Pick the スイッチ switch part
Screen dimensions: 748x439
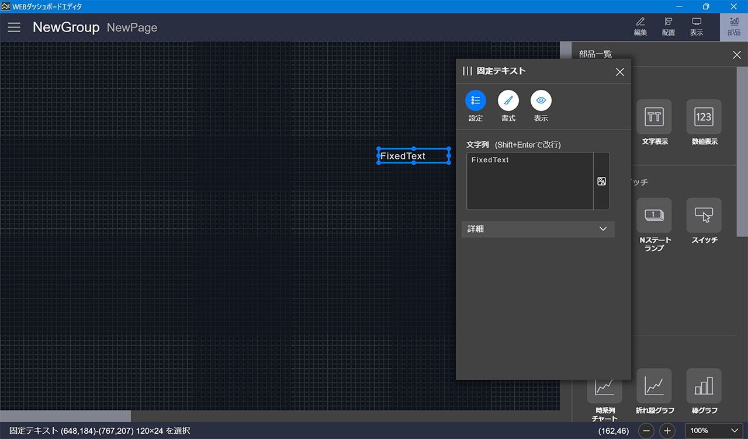(704, 215)
